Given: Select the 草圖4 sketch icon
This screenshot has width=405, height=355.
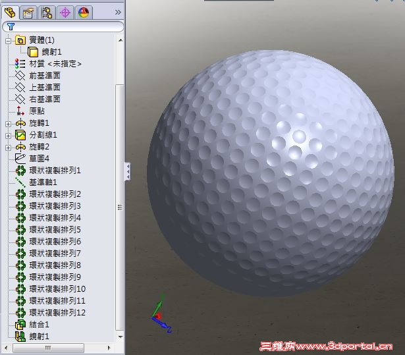Looking at the screenshot, I should [20, 159].
